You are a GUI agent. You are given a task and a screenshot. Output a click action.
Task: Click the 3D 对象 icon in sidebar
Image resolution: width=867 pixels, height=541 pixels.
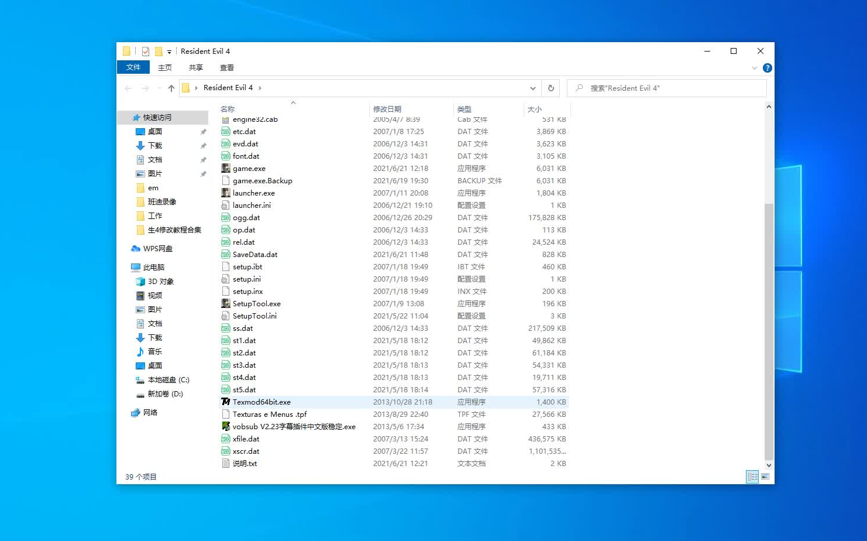coord(140,281)
